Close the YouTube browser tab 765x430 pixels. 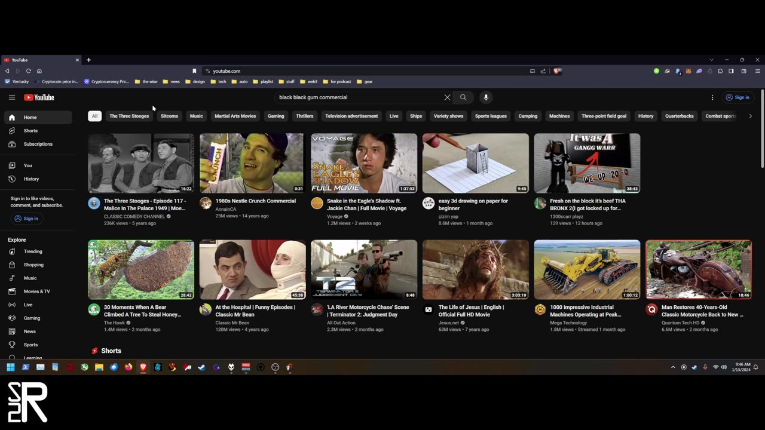(77, 60)
